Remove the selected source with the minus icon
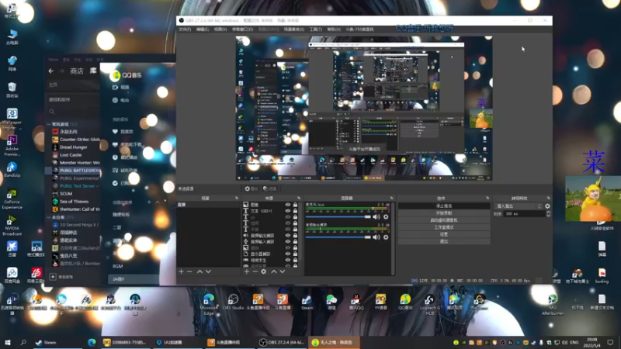The width and height of the screenshot is (621, 349). coord(255,272)
